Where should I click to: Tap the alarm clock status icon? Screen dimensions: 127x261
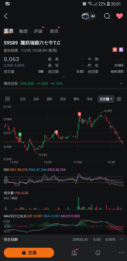click(84, 4)
